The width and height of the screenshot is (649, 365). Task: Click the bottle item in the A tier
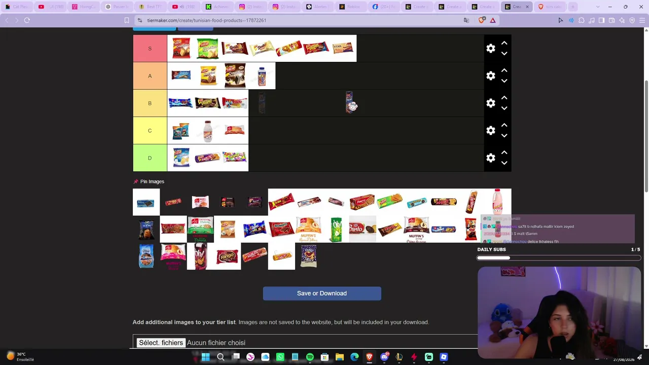(262, 76)
